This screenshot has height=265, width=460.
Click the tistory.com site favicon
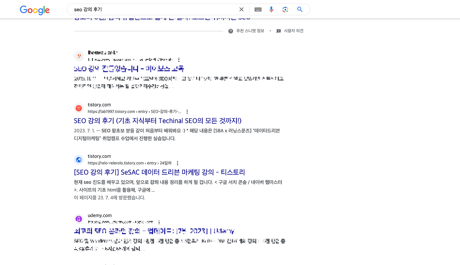click(x=79, y=108)
